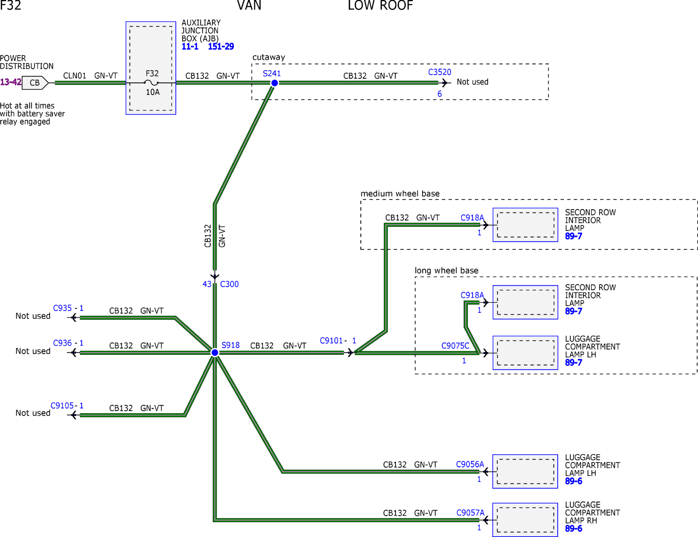Select the C935 connector terminal arrow
698x537 pixels.
click(x=74, y=317)
